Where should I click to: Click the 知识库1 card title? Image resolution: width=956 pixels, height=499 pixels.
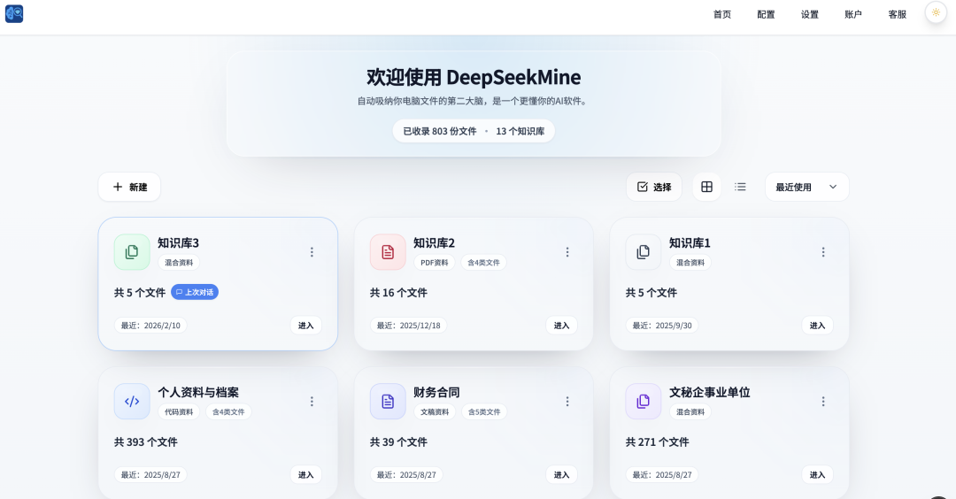pos(690,242)
